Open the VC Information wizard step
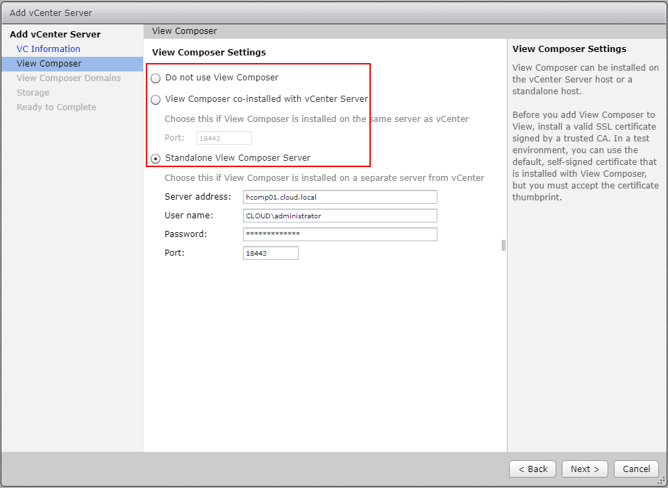Viewport: 668px width, 488px height. (48, 49)
